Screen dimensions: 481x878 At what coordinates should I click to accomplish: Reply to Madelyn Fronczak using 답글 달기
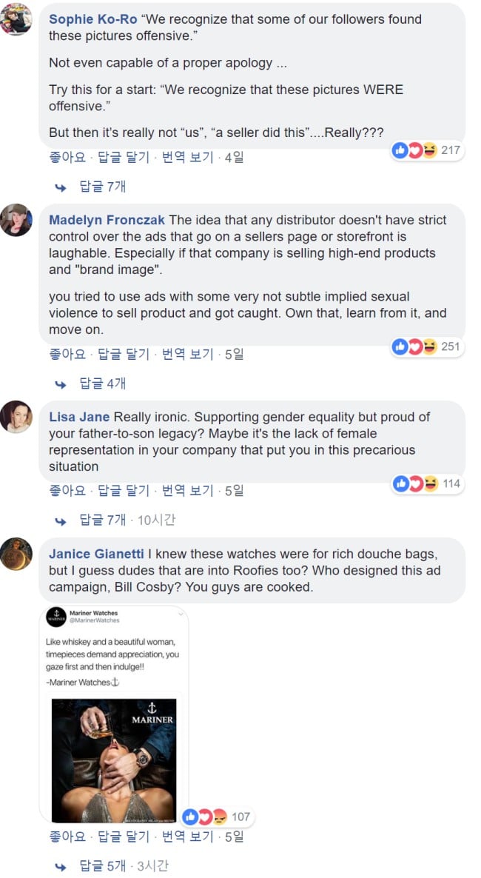pyautogui.click(x=124, y=354)
